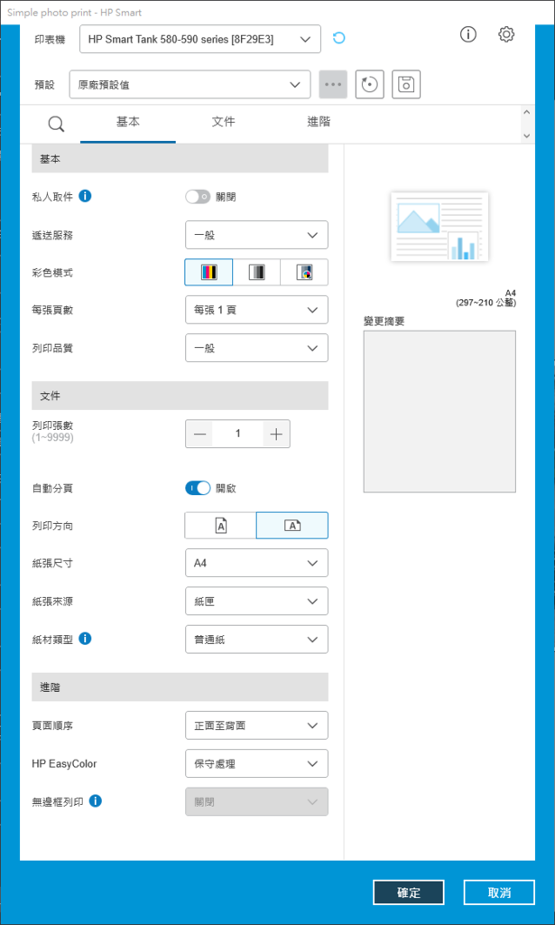Click the 彩色模式 label
Screen dimensions: 555x925
52,273
